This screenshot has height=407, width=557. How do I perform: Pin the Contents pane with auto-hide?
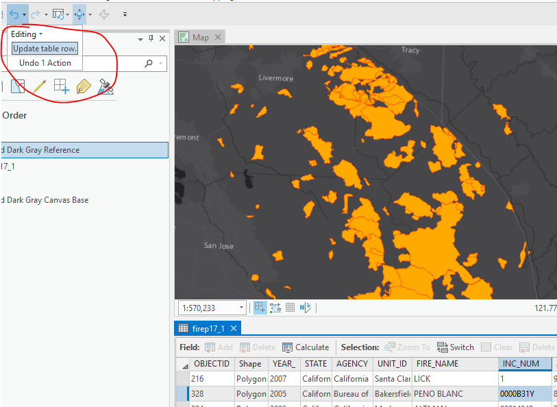point(151,38)
